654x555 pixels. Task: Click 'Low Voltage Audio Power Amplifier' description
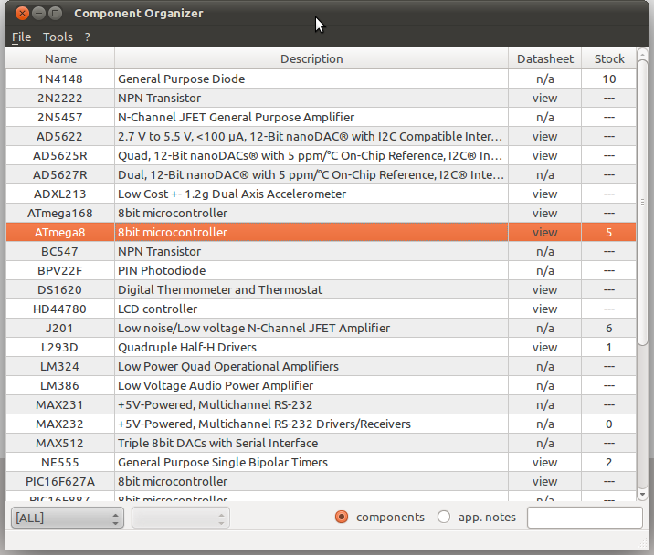[216, 386]
